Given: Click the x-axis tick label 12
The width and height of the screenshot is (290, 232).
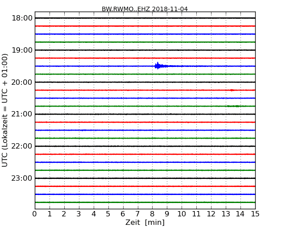Looking at the screenshot, I should [211, 214].
